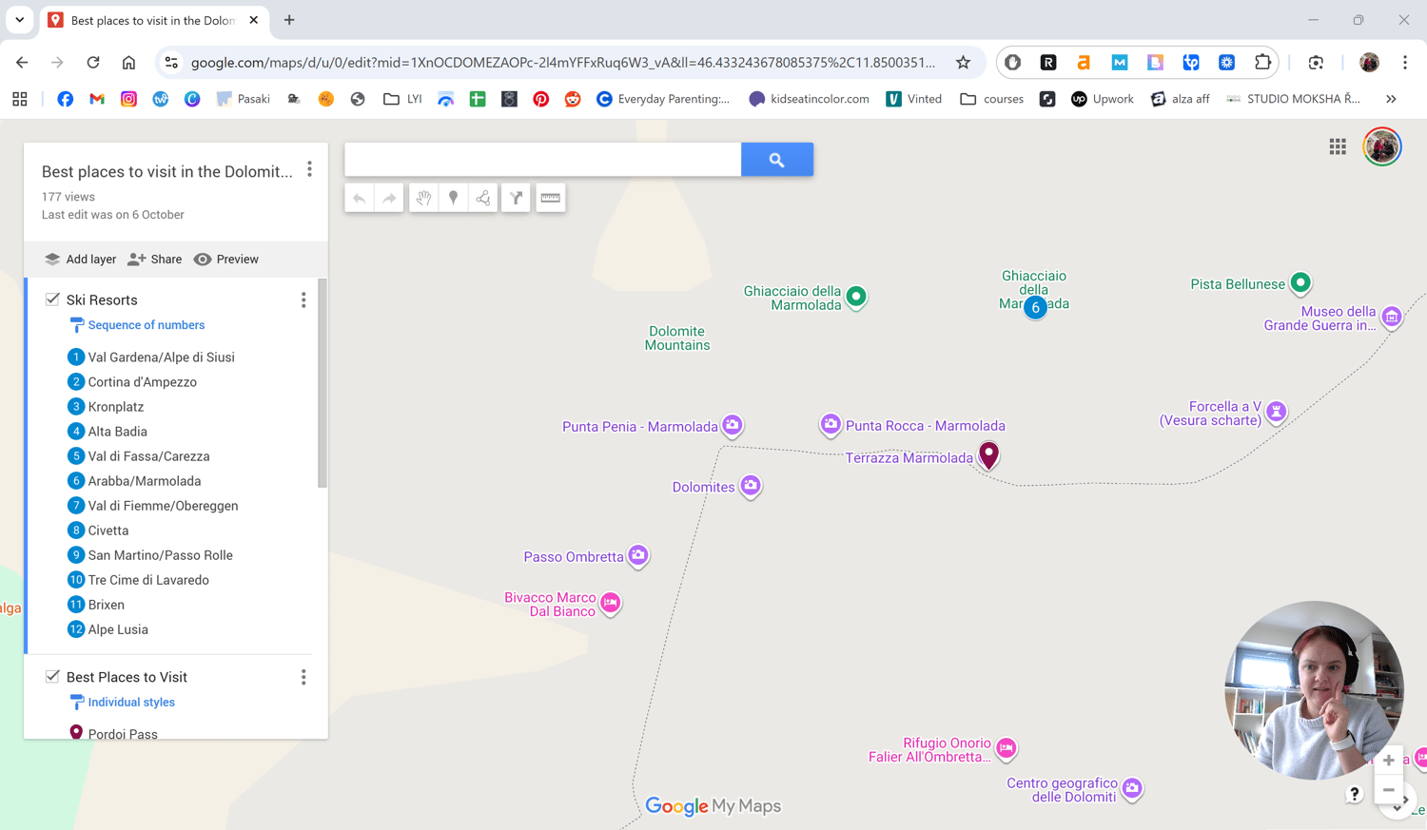Click the map title in the panel
1427x830 pixels.
point(167,172)
